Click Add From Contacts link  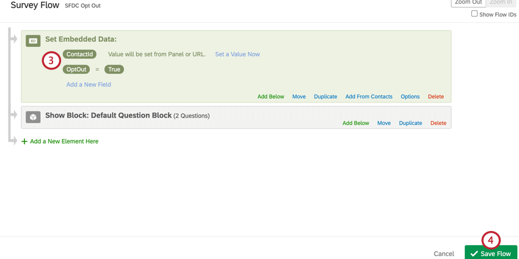pos(369,96)
